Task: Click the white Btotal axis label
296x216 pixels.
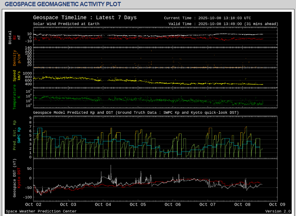Action: tap(10, 37)
